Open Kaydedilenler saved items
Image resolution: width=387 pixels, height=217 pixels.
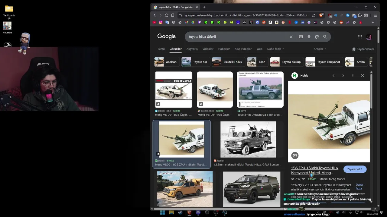363,49
